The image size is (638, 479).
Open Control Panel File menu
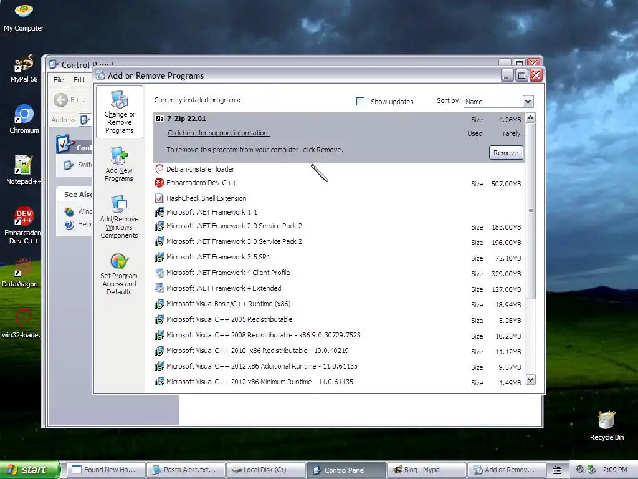click(x=59, y=80)
